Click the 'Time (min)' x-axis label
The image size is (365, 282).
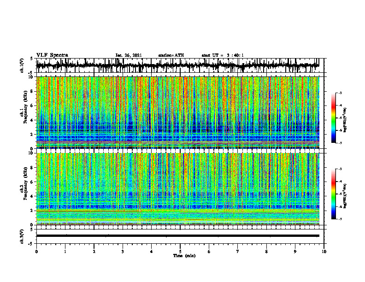pos(184,256)
